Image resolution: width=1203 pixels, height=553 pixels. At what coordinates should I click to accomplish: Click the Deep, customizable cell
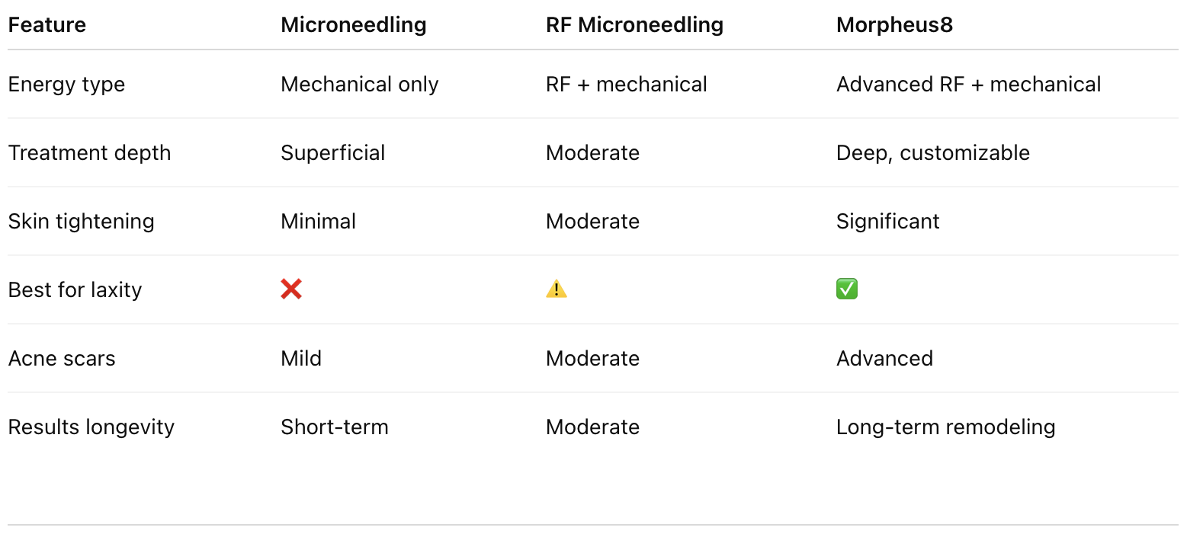point(933,153)
